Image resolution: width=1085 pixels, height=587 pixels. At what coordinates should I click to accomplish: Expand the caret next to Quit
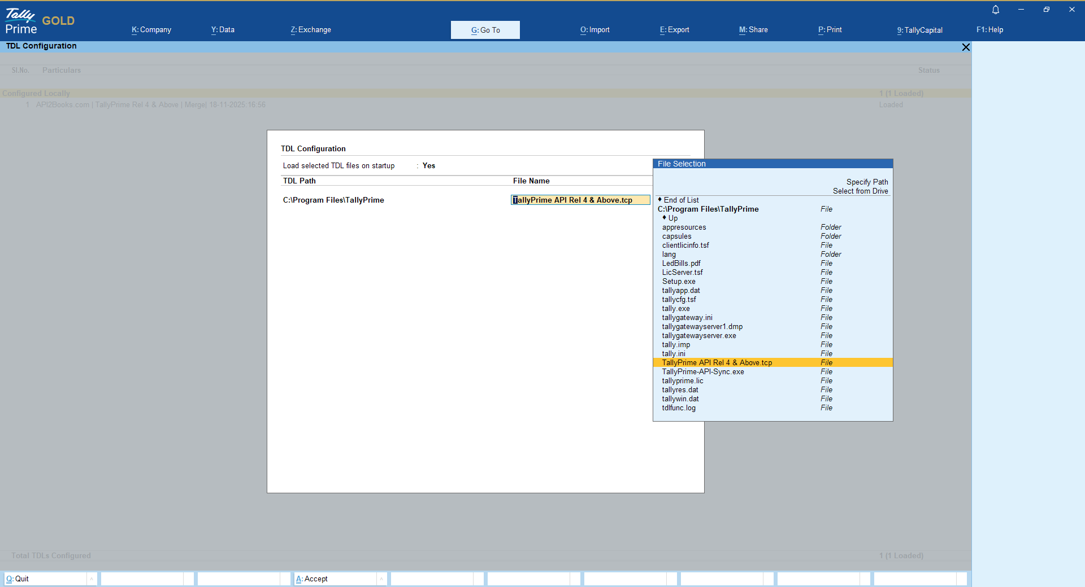click(92, 579)
